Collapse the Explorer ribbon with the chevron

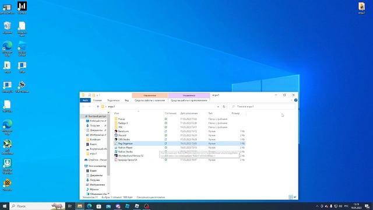coord(291,100)
